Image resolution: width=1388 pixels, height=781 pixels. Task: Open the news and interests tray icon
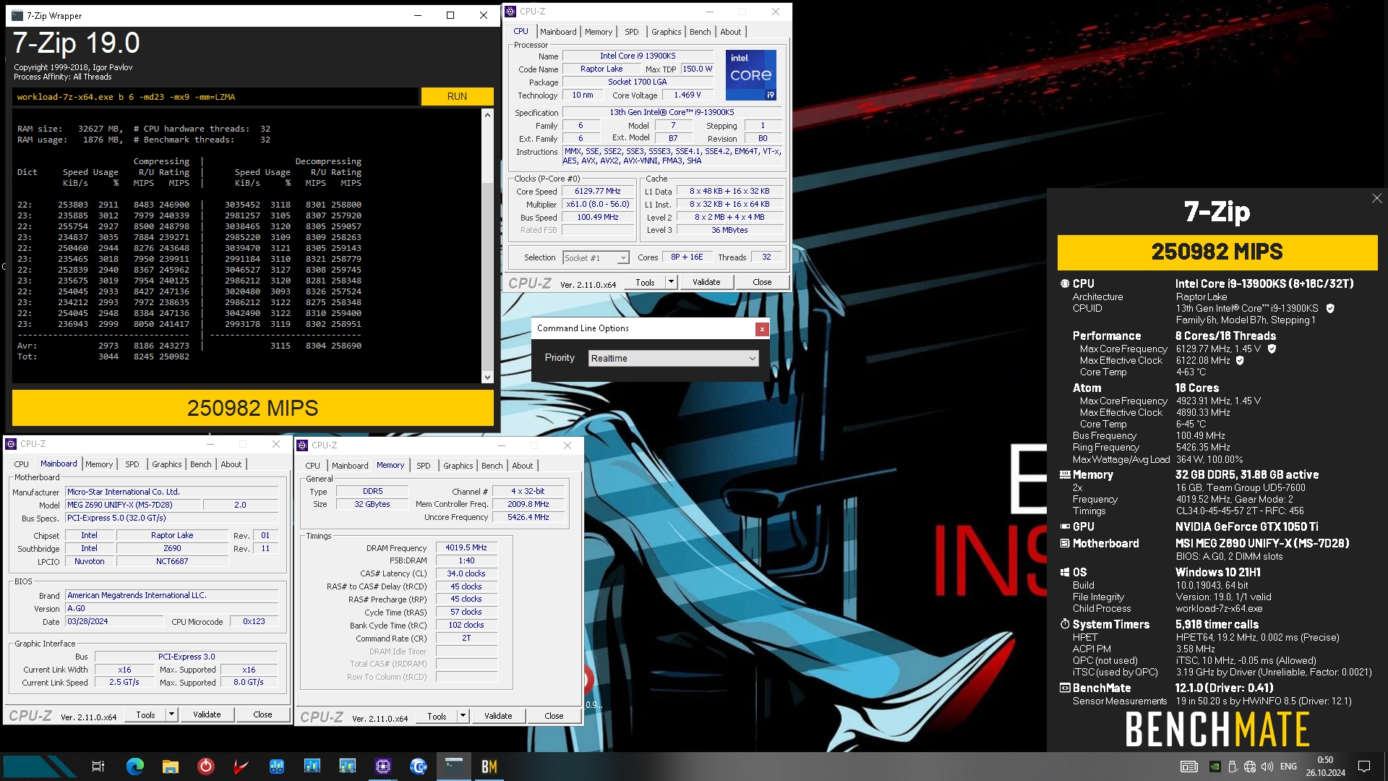(1188, 767)
